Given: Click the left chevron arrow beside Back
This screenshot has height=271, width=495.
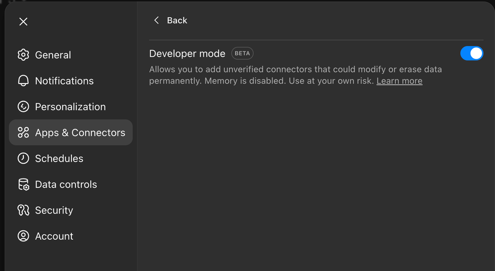Looking at the screenshot, I should (156, 20).
